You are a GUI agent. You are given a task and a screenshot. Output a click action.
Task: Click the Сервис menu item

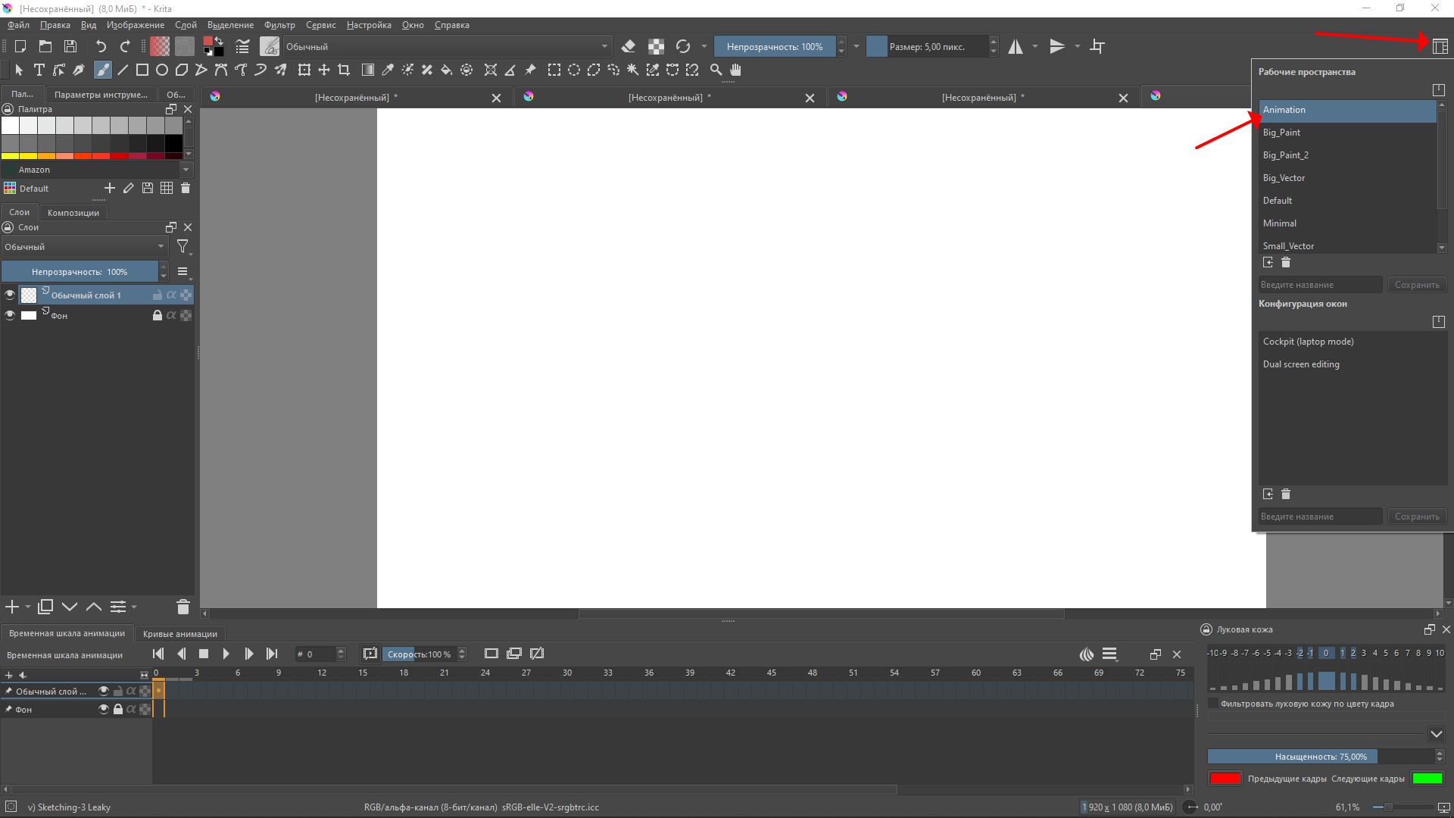tap(320, 25)
